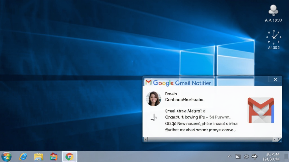Click the desktop gadget text "A A 10:23"
289x162 pixels.
273,20
